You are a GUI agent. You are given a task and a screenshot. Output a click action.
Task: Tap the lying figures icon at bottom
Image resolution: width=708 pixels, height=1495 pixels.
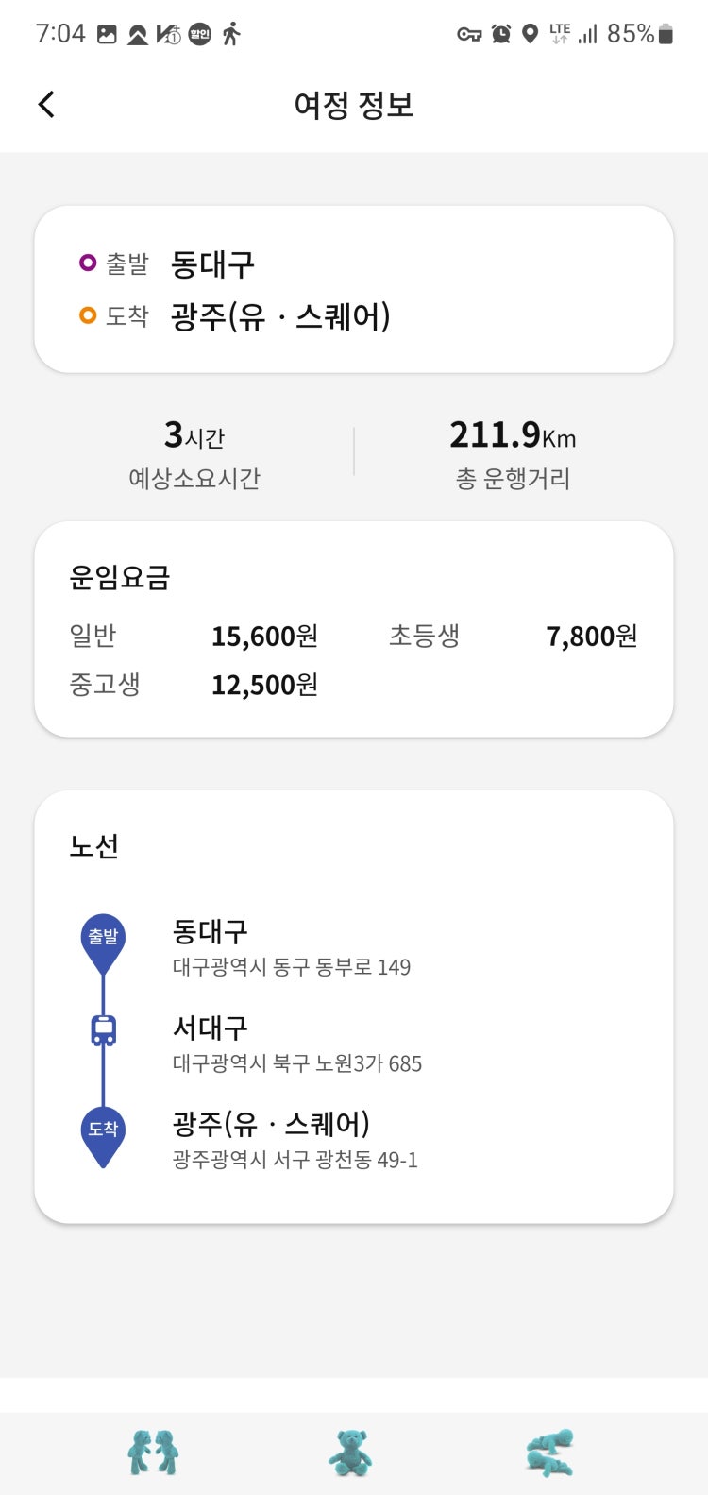click(550, 1453)
